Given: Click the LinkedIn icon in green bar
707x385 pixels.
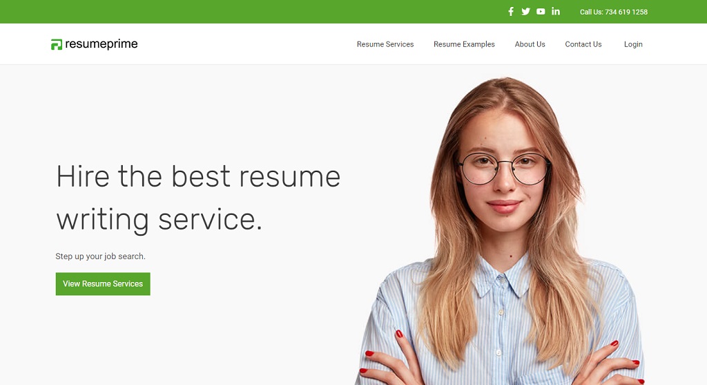Looking at the screenshot, I should (x=556, y=11).
